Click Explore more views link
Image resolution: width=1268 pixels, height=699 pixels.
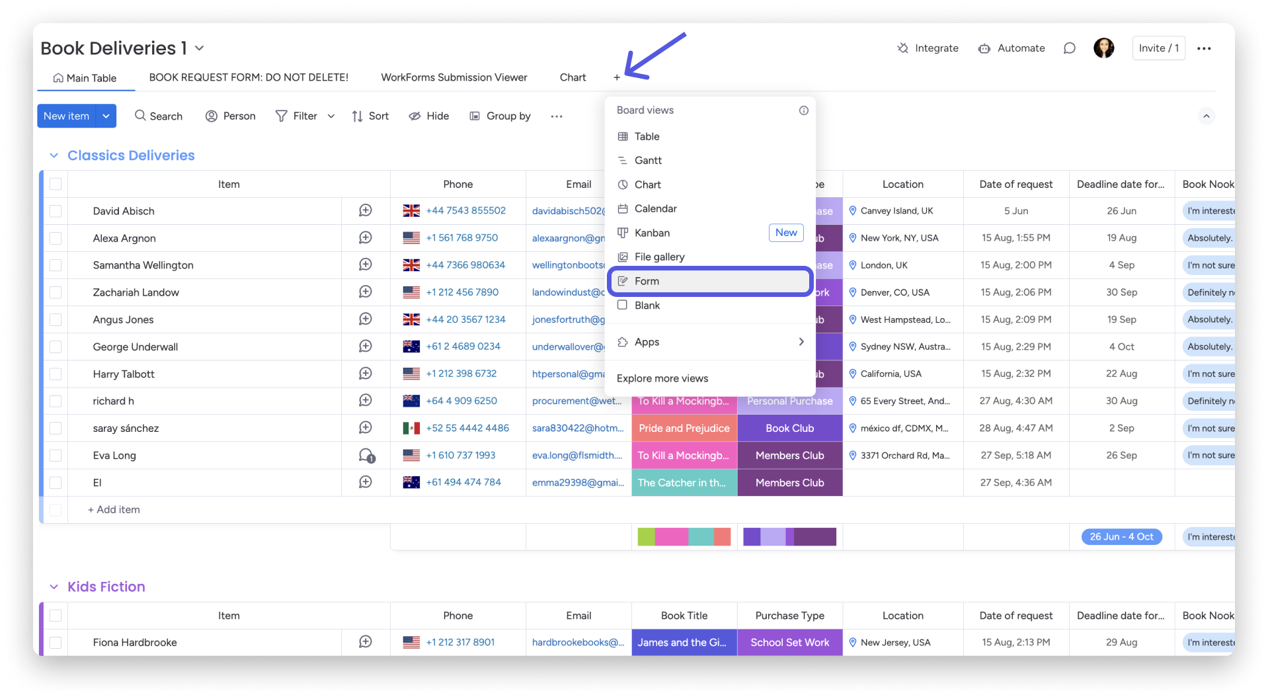point(662,378)
